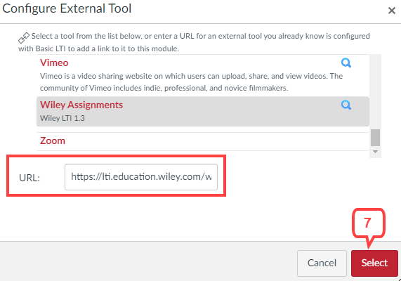Confirm with the red Select button
This screenshot has height=281, width=401.
point(374,263)
